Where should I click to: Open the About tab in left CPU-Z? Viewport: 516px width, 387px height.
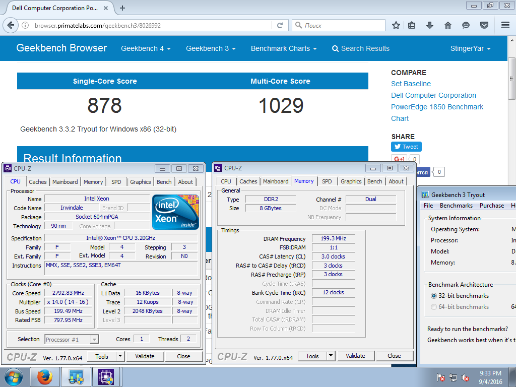click(x=185, y=181)
